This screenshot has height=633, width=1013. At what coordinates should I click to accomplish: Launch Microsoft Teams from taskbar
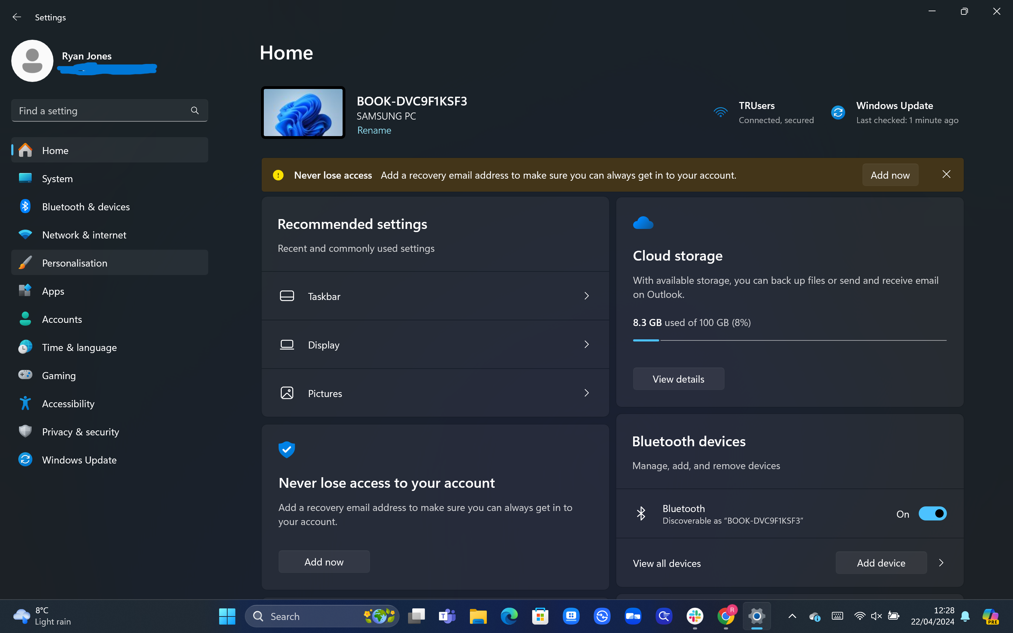pos(447,616)
